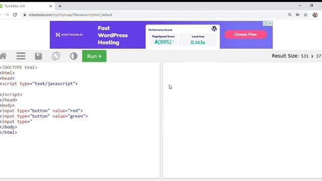Bookmark this page with the star
Viewport: 322px width, 181px height.
305,15
